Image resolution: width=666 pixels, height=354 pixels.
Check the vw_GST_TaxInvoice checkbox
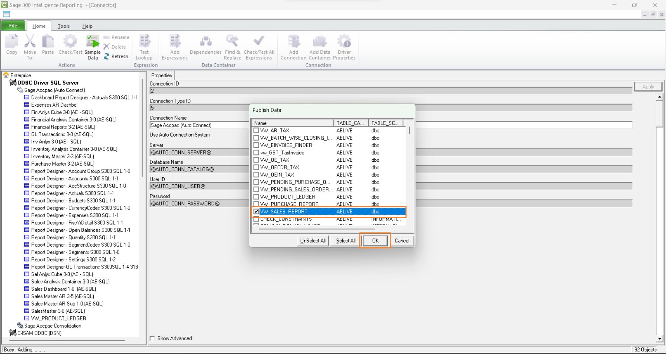(256, 152)
